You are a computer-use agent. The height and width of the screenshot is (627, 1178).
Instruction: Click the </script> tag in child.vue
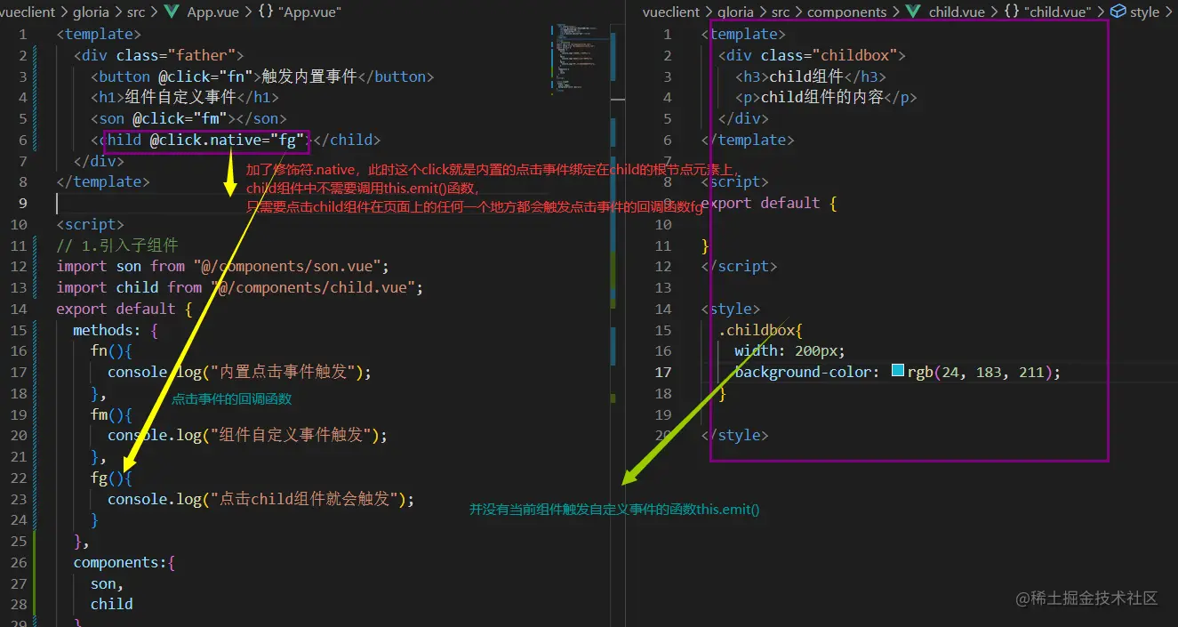point(739,266)
